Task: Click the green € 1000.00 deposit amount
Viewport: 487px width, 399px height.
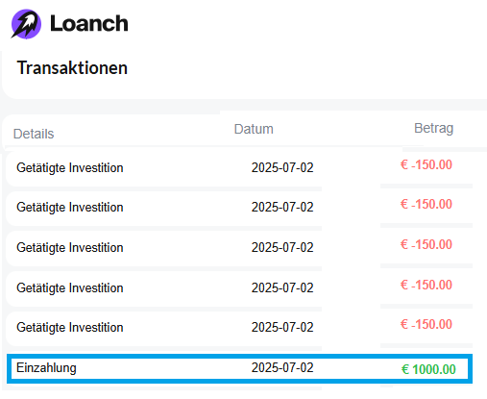Action: tap(428, 369)
